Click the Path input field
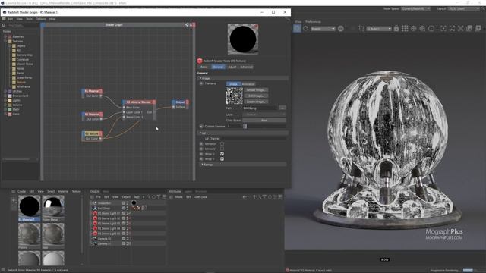This screenshot has width=486, height=273. (260, 108)
